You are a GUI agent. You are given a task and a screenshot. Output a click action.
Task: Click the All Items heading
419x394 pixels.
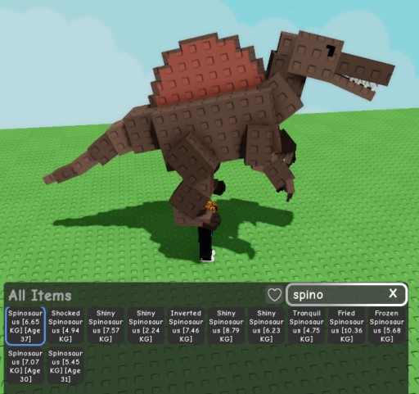[40, 296]
